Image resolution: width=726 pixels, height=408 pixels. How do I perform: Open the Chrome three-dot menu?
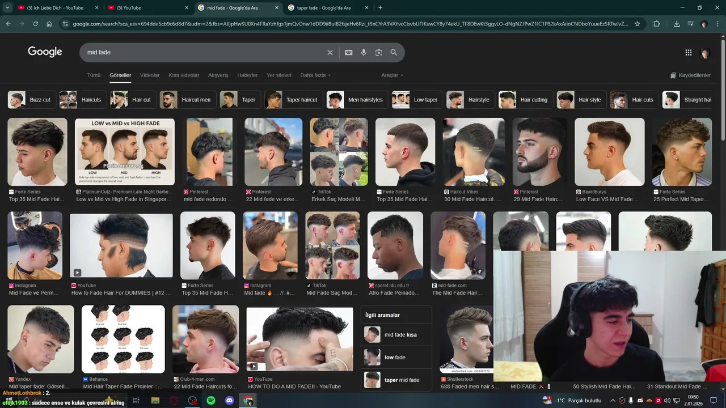coord(717,24)
